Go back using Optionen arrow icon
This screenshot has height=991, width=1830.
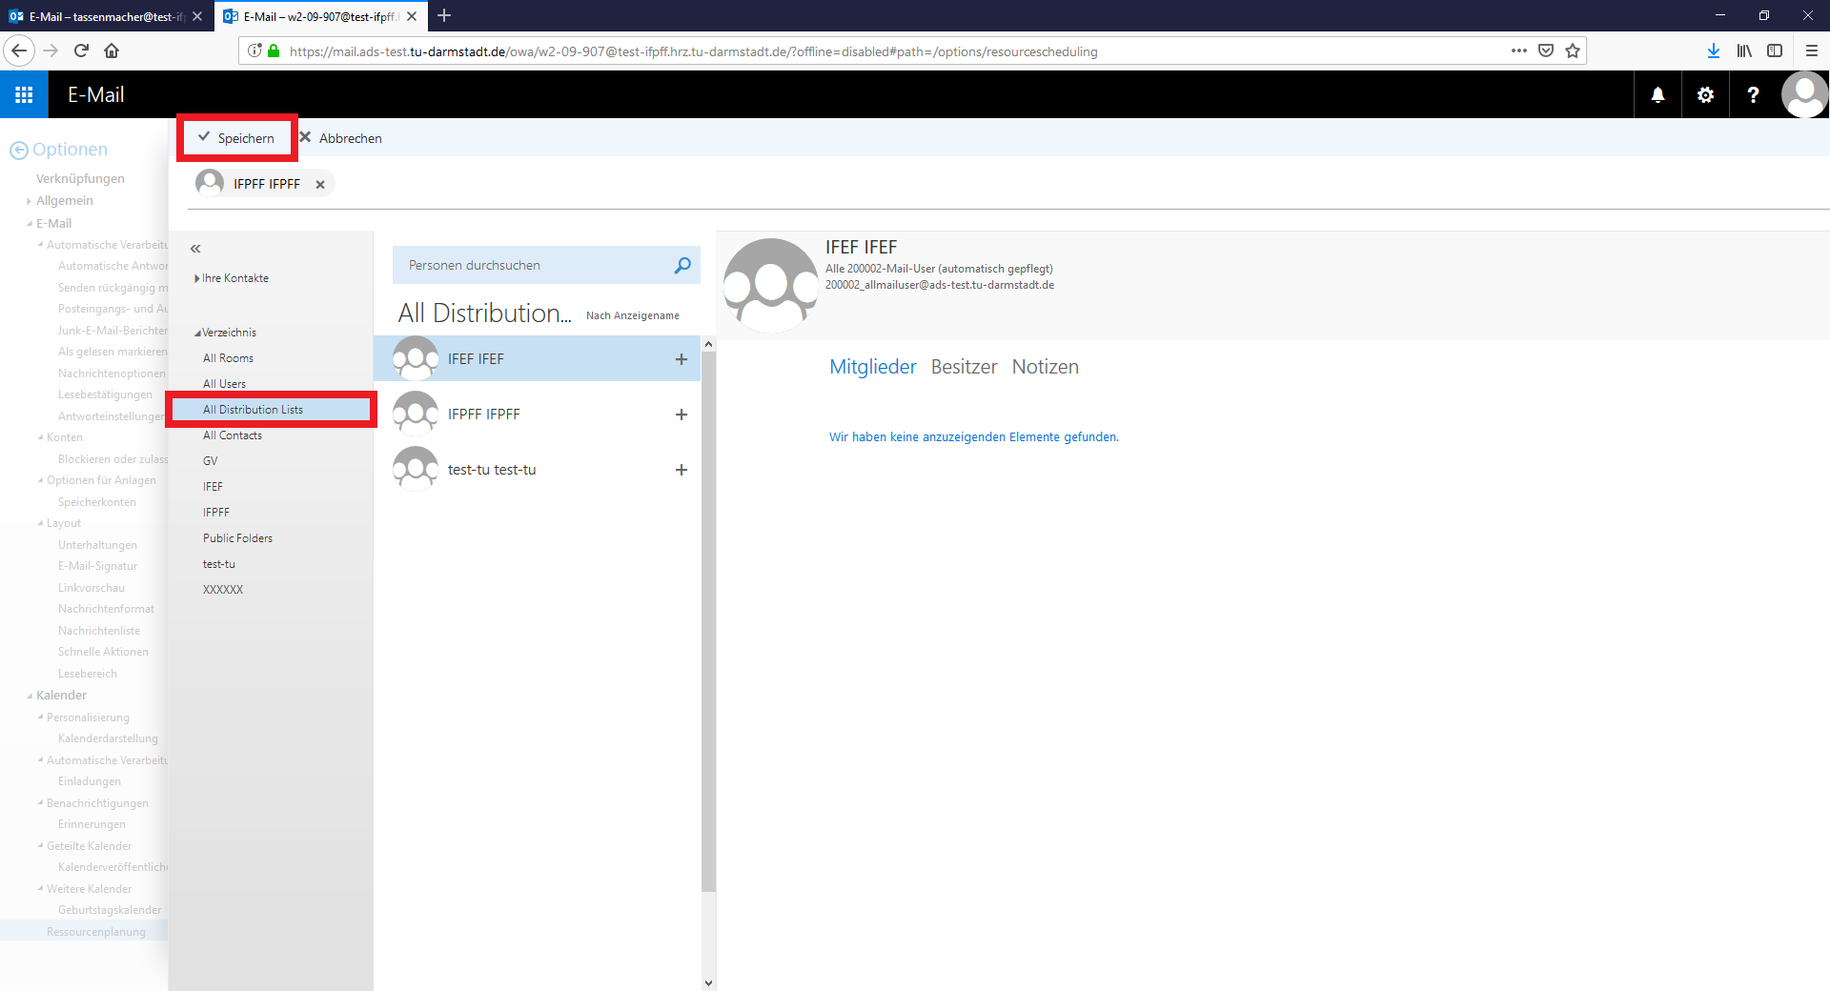(18, 150)
